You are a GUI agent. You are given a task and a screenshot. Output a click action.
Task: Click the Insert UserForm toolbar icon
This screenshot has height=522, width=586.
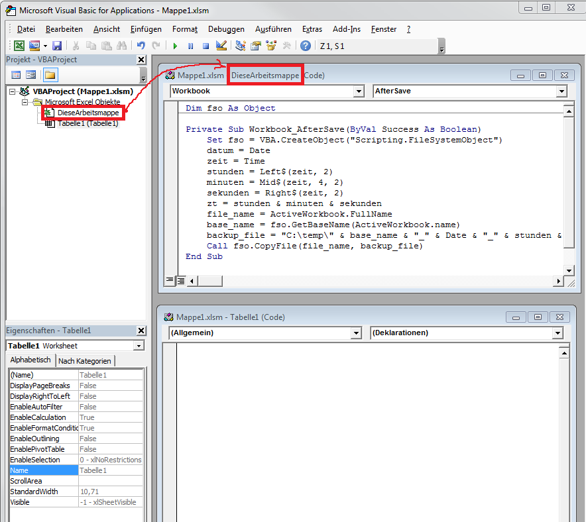(34, 46)
